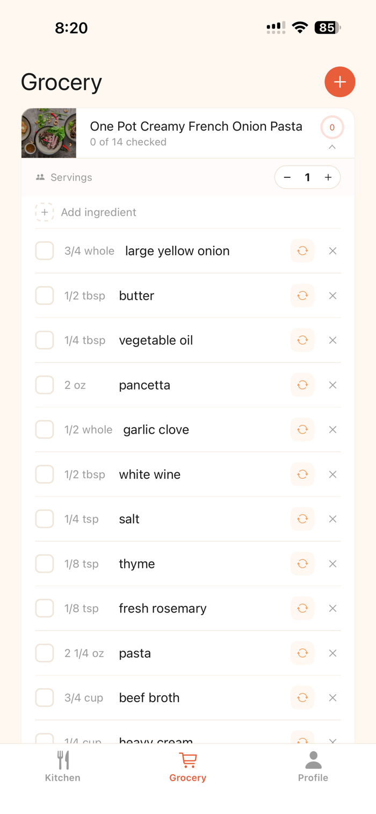The width and height of the screenshot is (376, 814).
Task: Swap the large yellow onion ingredient
Action: click(x=302, y=251)
